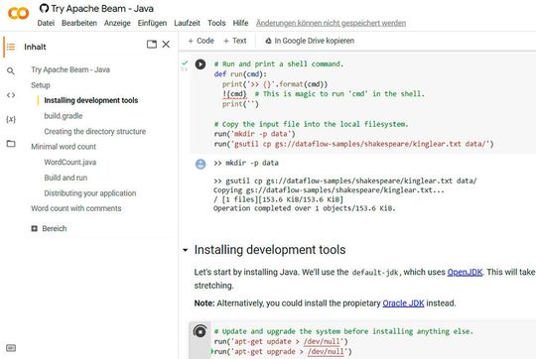The height and width of the screenshot is (359, 536).
Task: Click the output line '>> mkdir -p data'
Action: (246, 163)
